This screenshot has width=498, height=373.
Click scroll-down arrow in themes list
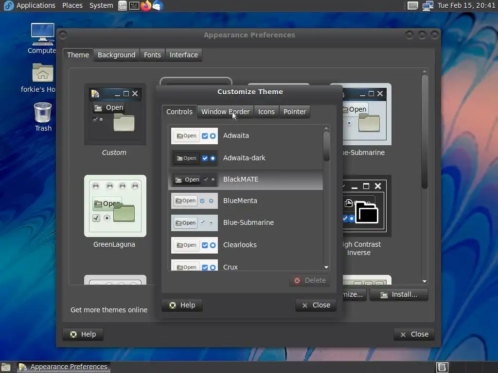(425, 281)
